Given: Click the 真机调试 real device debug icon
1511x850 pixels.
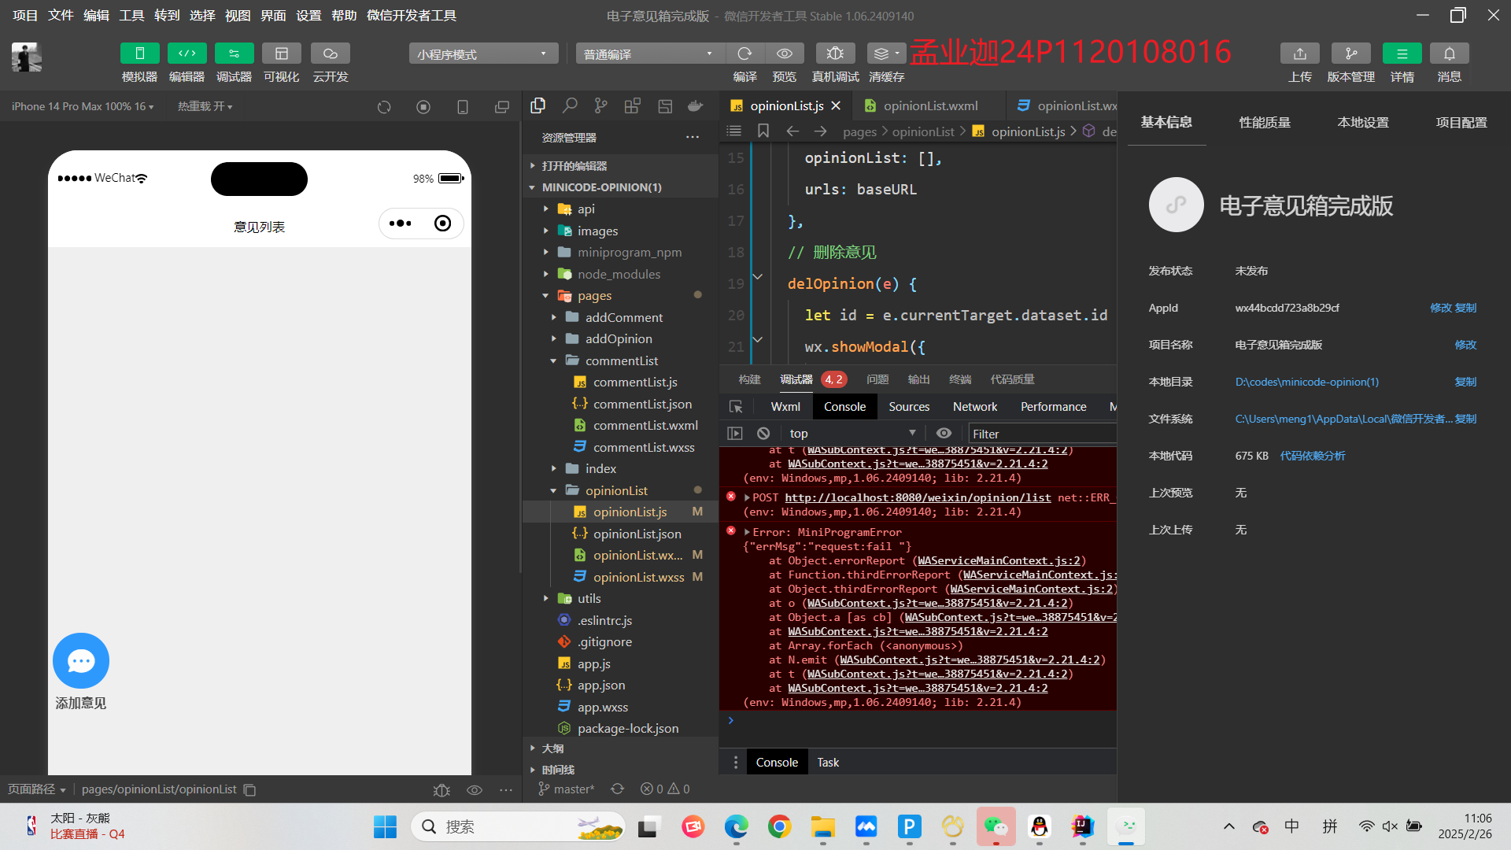Looking at the screenshot, I should (x=835, y=54).
